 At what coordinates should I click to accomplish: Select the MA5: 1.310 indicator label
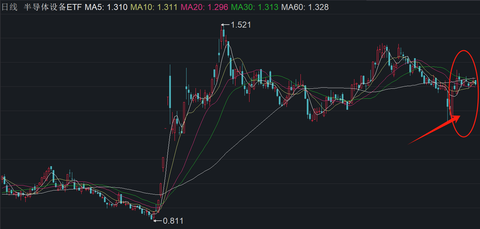click(x=106, y=7)
